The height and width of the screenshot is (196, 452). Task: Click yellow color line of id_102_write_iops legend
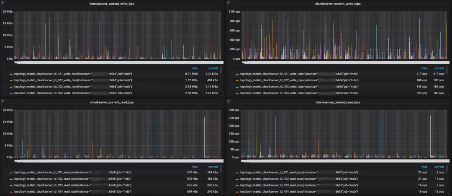237,80
